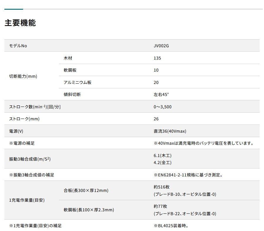
Task: Click the 傾斜切断 sub-label
Action: (x=72, y=94)
